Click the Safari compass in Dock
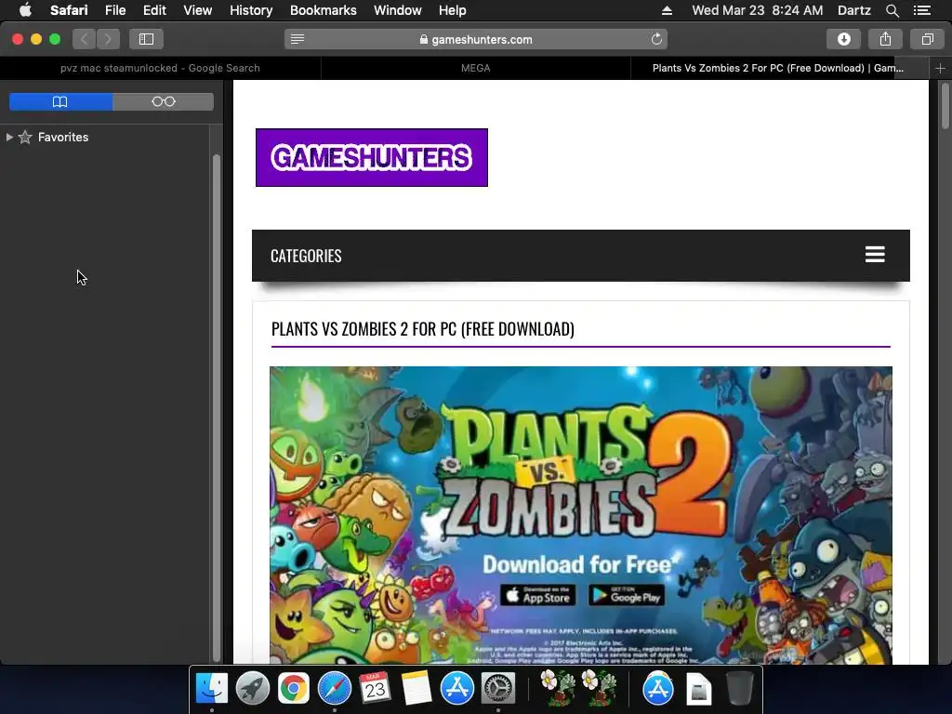 click(x=335, y=689)
